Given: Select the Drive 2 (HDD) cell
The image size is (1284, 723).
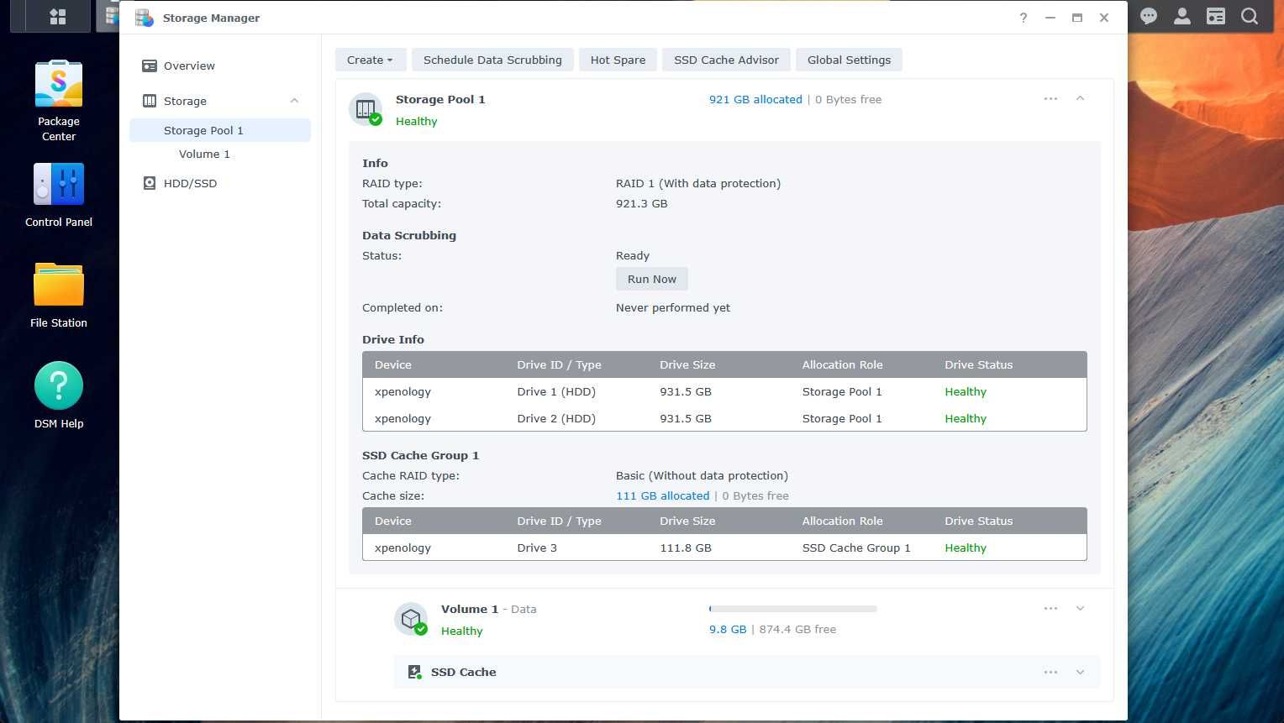Looking at the screenshot, I should [x=556, y=418].
